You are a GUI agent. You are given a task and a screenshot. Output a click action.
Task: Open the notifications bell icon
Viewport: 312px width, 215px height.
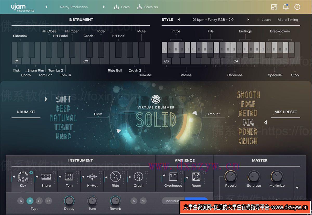coord(286,7)
